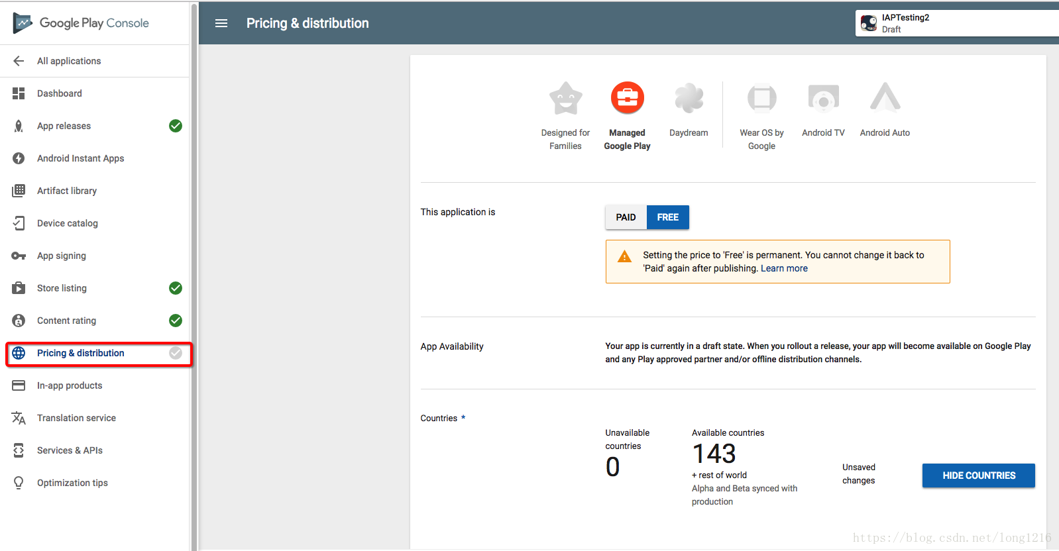
Task: Click the Dashboard grid icon
Action: tap(19, 93)
